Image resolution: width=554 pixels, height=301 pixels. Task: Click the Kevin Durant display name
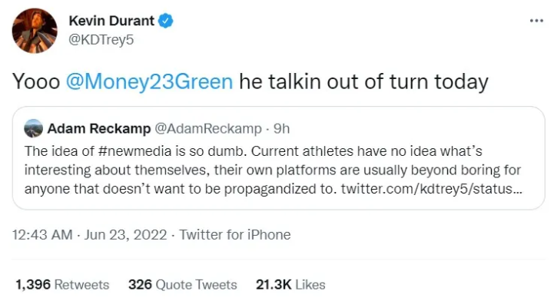(x=111, y=21)
